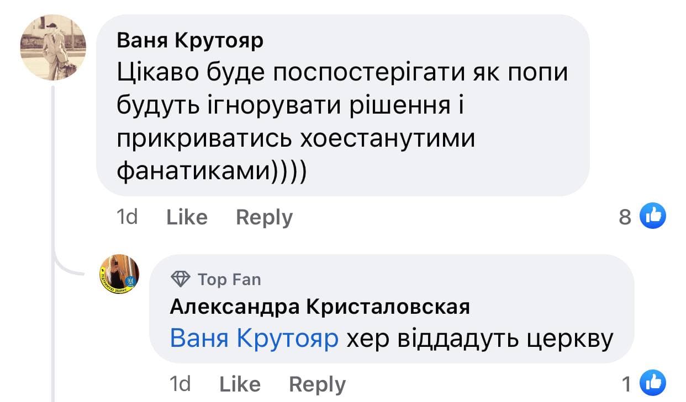Screen dimensions: 686x402
Task: Reply to Александра Кристаловская's comment
Action: click(x=317, y=384)
